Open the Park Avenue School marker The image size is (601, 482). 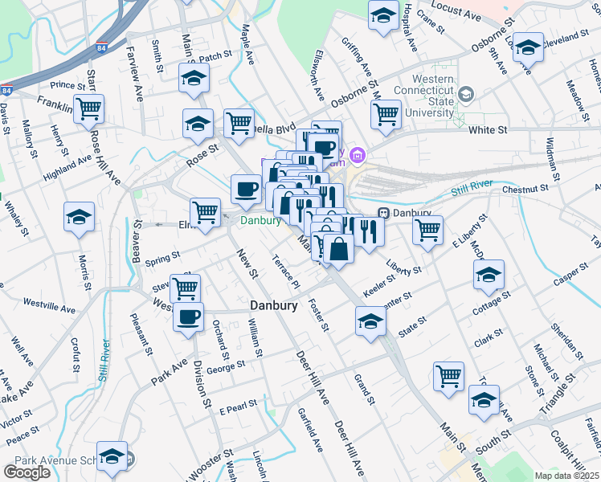coord(112,459)
